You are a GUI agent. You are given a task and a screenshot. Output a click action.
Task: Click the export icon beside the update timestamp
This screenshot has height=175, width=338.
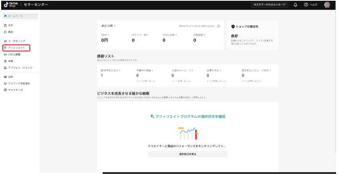[x=218, y=26]
